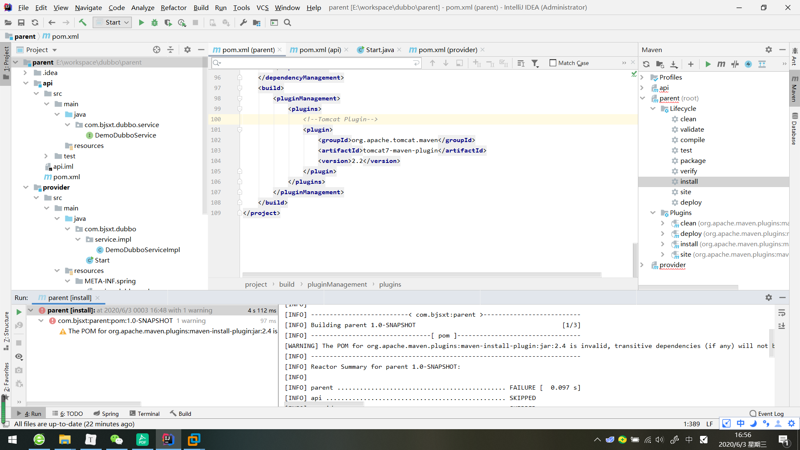Click scroll to end icon in Run console
The image size is (800, 450).
tap(782, 326)
